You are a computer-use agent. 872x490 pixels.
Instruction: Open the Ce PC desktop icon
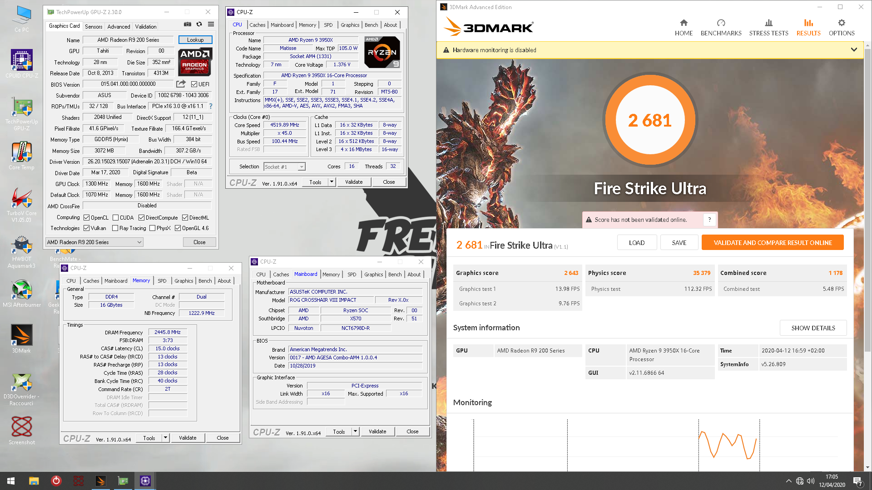click(22, 19)
